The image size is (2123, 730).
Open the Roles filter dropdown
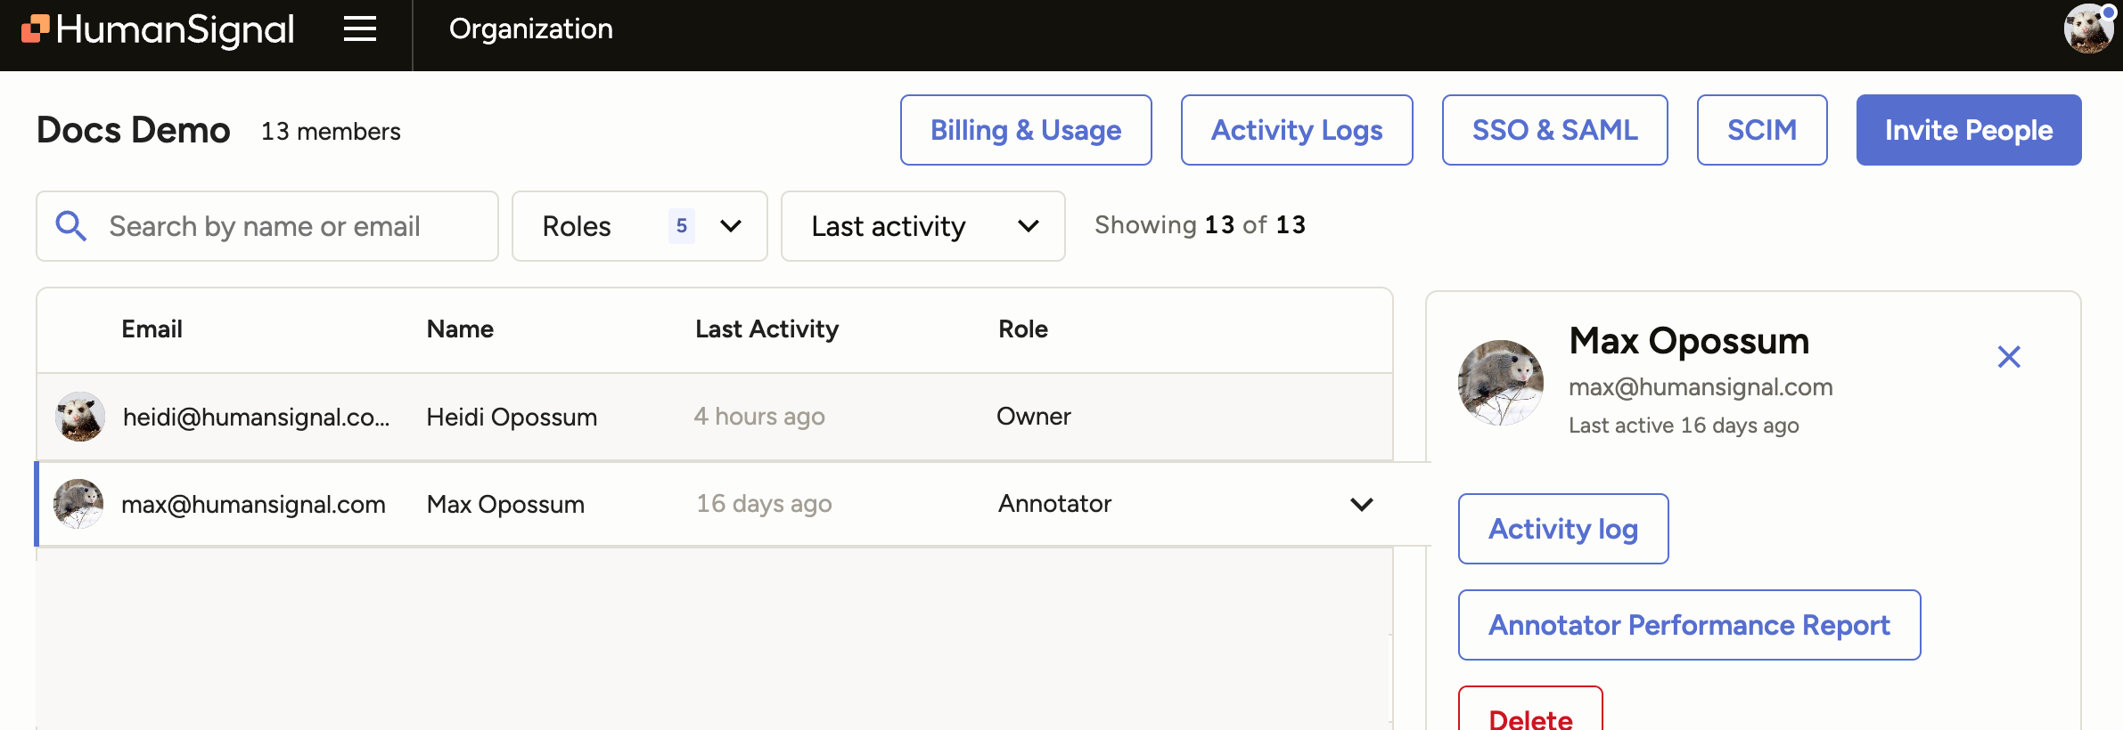639,226
